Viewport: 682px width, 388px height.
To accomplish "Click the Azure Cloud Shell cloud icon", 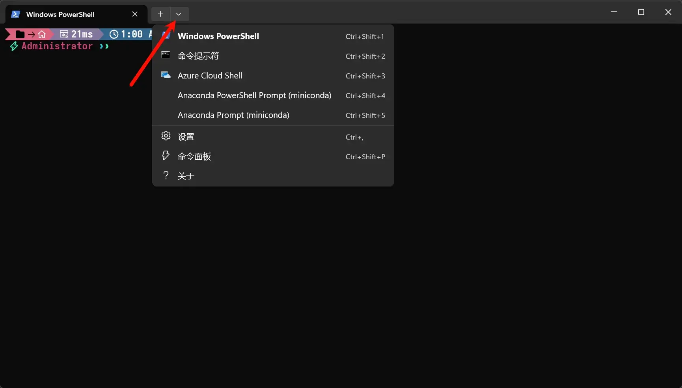I will [x=166, y=75].
